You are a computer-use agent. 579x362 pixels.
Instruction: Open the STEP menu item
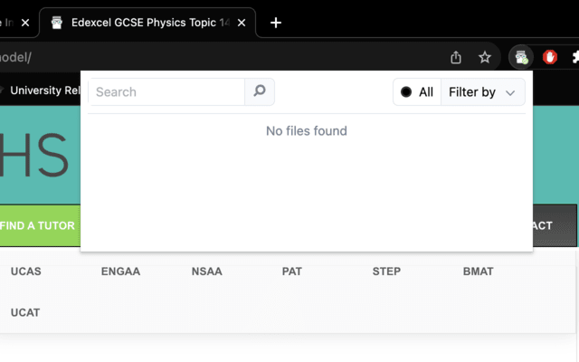click(386, 271)
